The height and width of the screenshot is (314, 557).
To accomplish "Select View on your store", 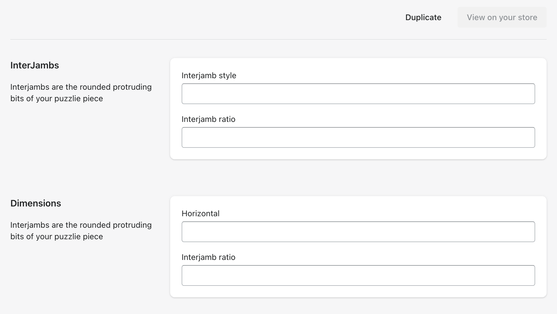I will pyautogui.click(x=502, y=17).
